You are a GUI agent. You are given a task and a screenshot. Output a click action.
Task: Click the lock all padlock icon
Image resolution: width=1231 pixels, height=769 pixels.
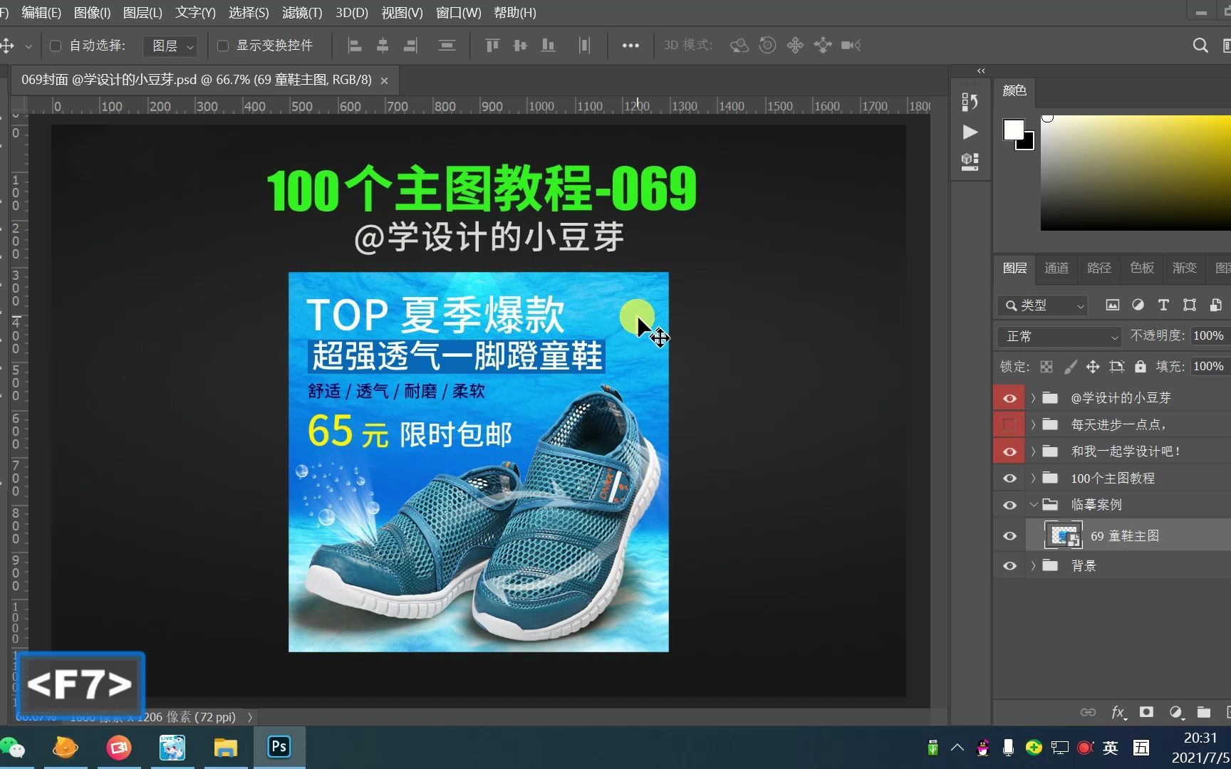1140,366
